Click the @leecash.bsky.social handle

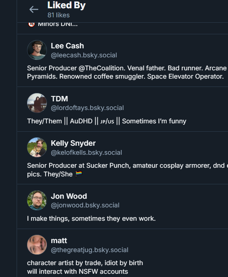coord(84,55)
